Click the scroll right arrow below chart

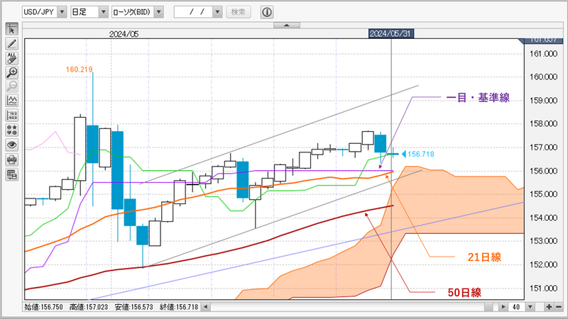coord(503,307)
